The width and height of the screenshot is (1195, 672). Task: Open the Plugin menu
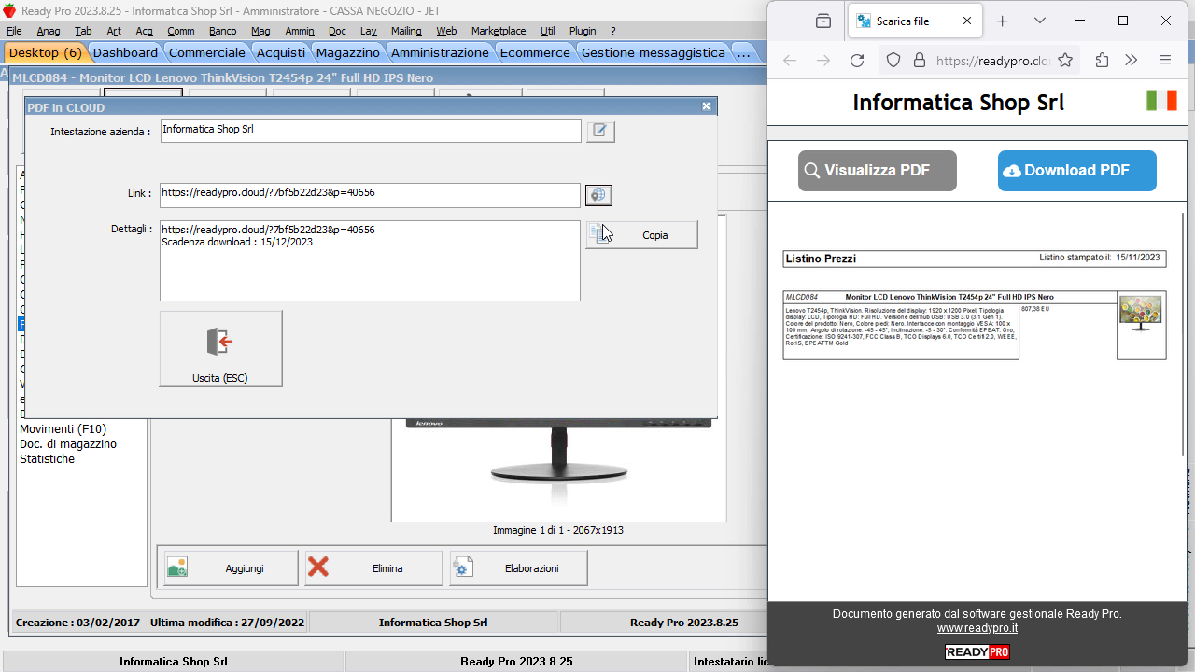coord(582,31)
